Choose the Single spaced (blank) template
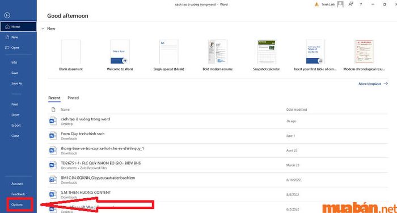The image size is (397, 213). 169,55
